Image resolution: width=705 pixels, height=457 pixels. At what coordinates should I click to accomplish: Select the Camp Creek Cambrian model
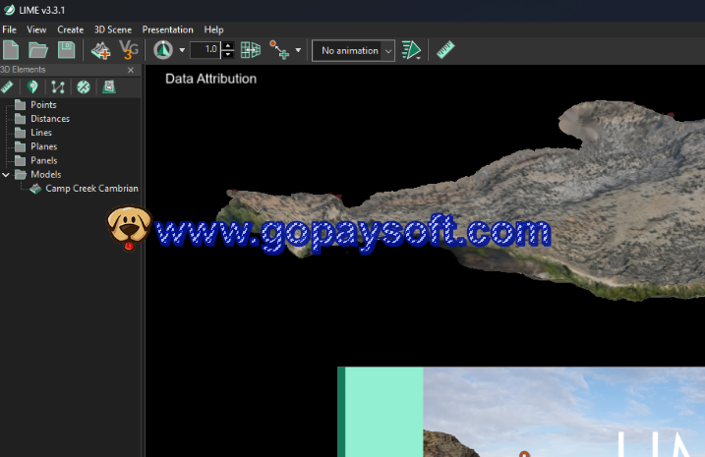point(90,189)
